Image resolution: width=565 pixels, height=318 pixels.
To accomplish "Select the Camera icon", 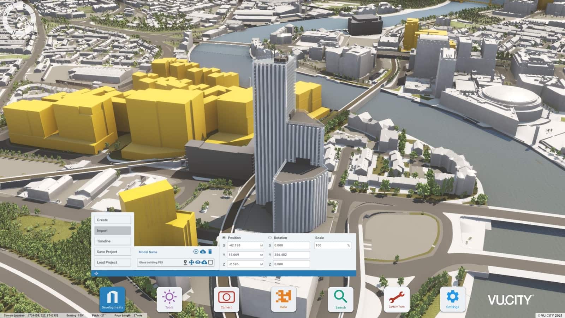I will click(x=226, y=299).
